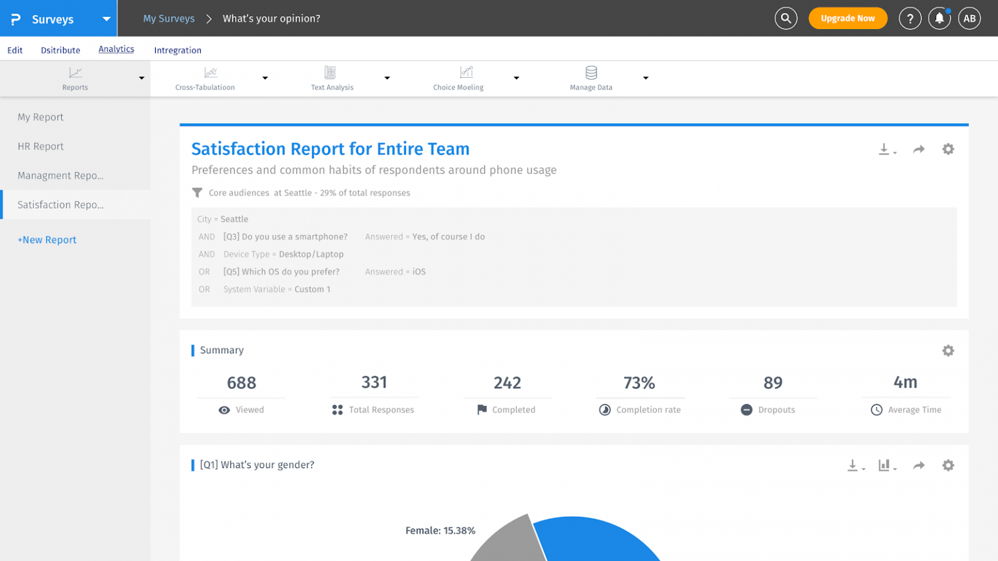
Task: Switch to the Distribute tab
Action: coord(60,50)
